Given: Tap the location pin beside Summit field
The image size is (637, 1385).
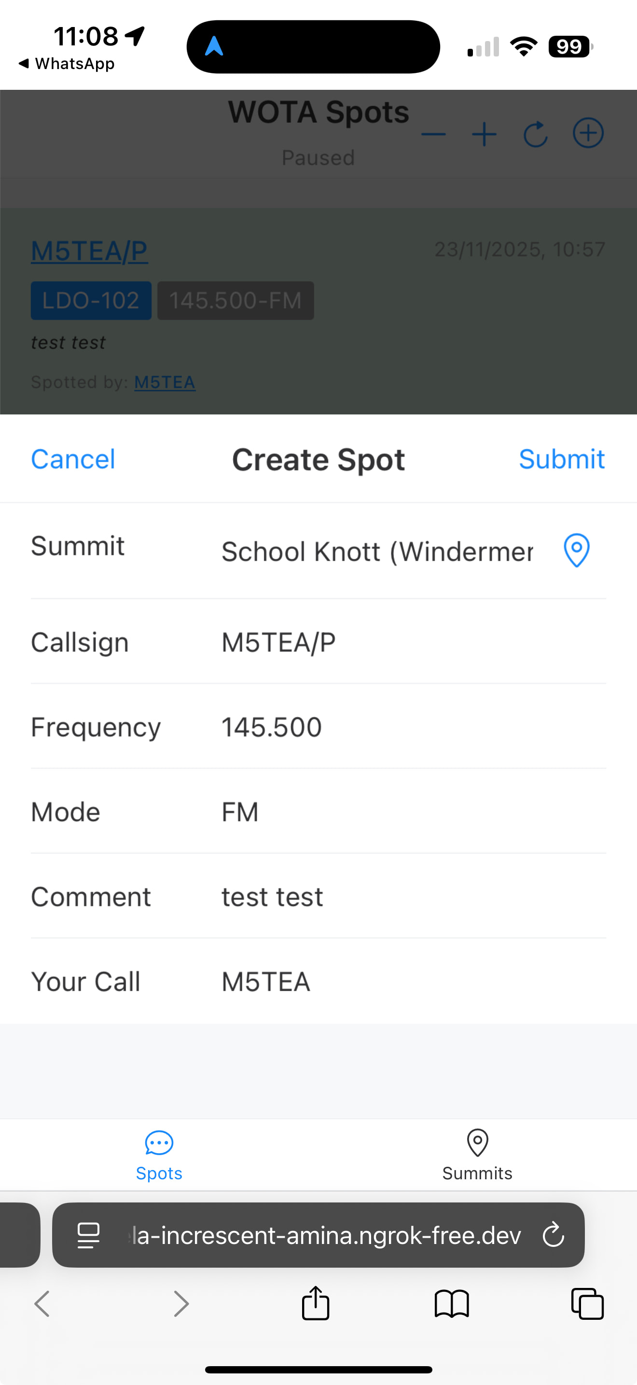Looking at the screenshot, I should (x=576, y=550).
